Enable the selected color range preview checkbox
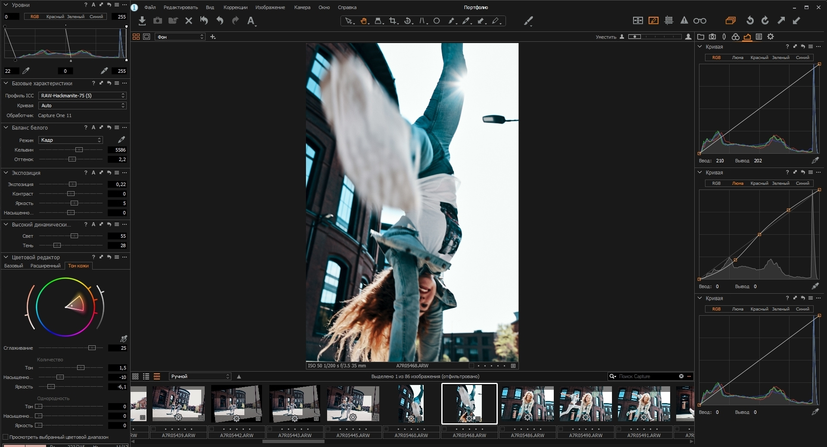 (6, 437)
